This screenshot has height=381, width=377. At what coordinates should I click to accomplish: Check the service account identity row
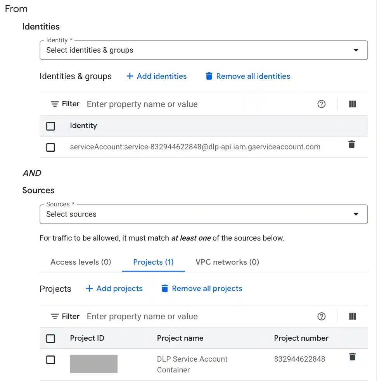click(51, 147)
